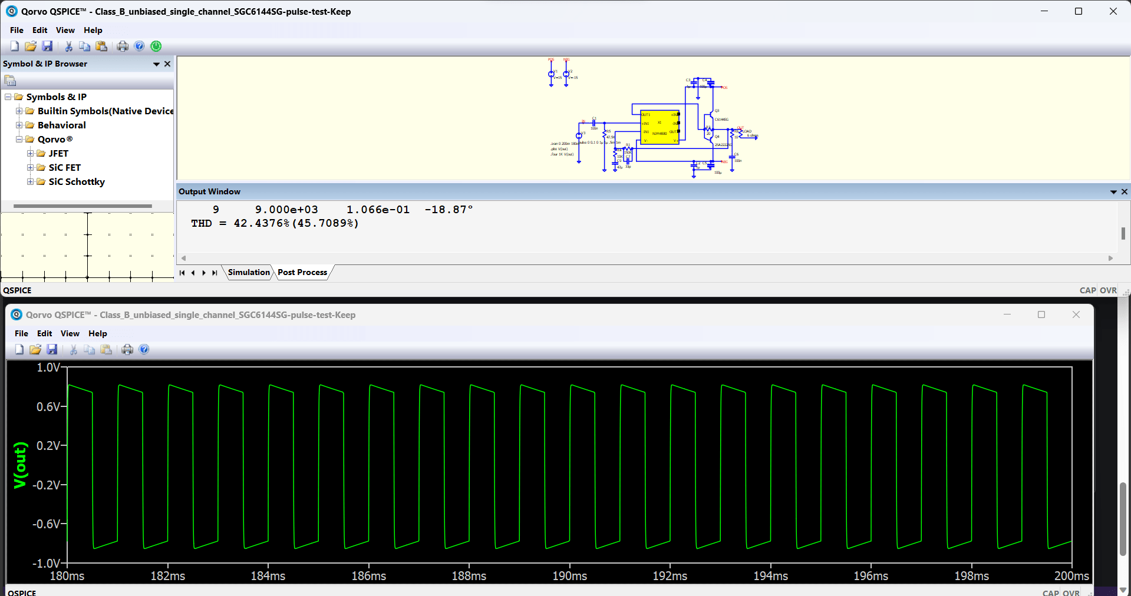Click Print icon in schematic window toolbar
The width and height of the screenshot is (1131, 596).
[123, 46]
